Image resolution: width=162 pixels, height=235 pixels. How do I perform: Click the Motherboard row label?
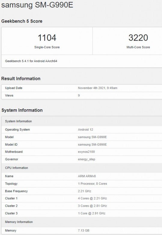point(14,152)
